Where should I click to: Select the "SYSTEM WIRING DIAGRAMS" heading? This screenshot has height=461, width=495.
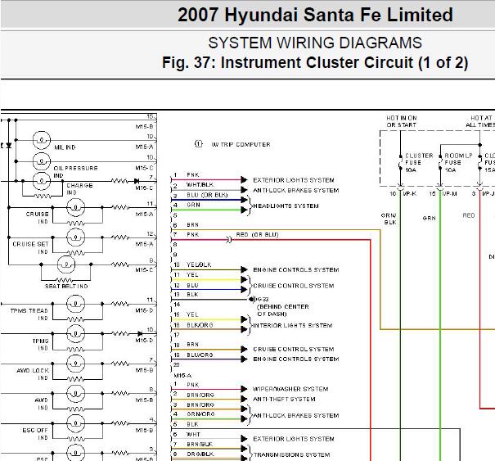(x=315, y=43)
